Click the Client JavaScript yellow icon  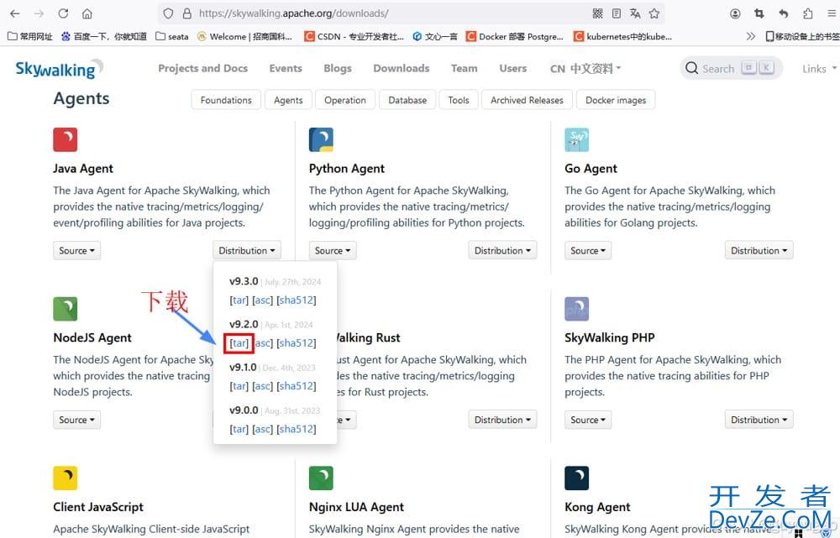point(66,478)
